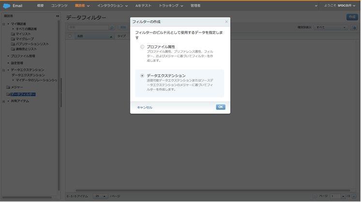This screenshot has height=202, width=362.
Task: Open the A/B テスト menu item
Action: (x=143, y=5)
